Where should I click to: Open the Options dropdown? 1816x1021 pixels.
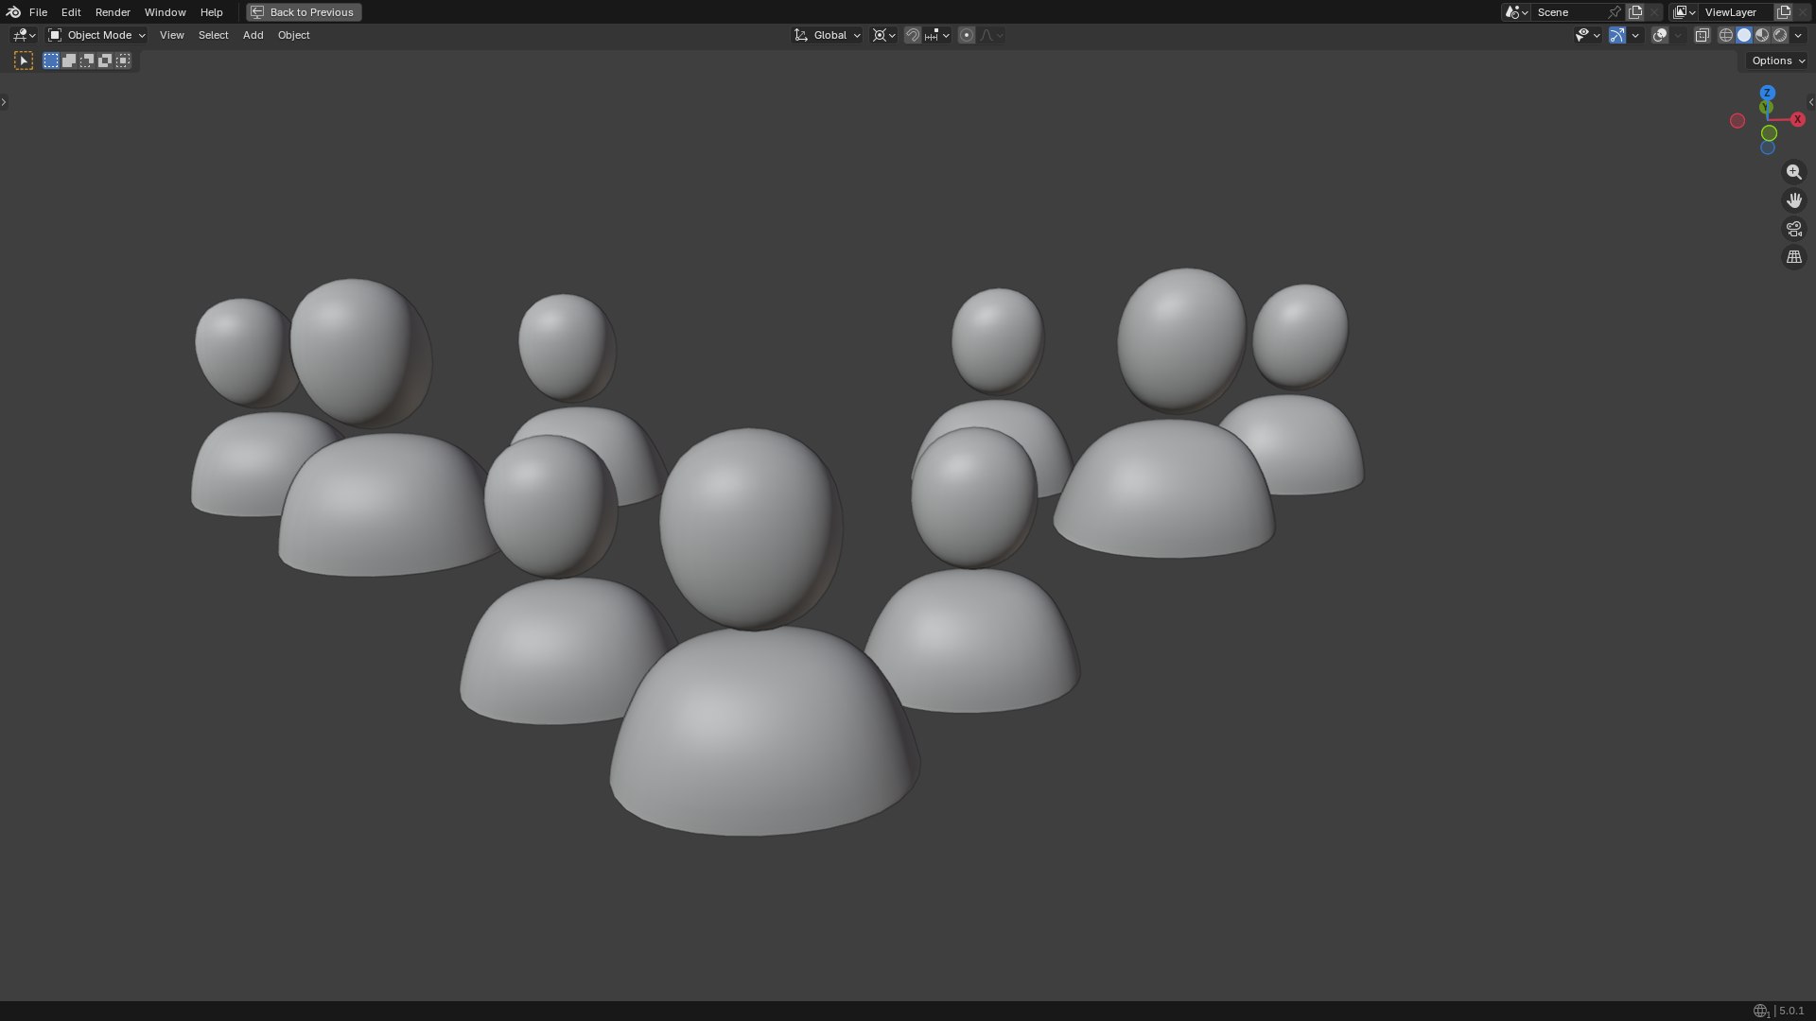(x=1778, y=61)
